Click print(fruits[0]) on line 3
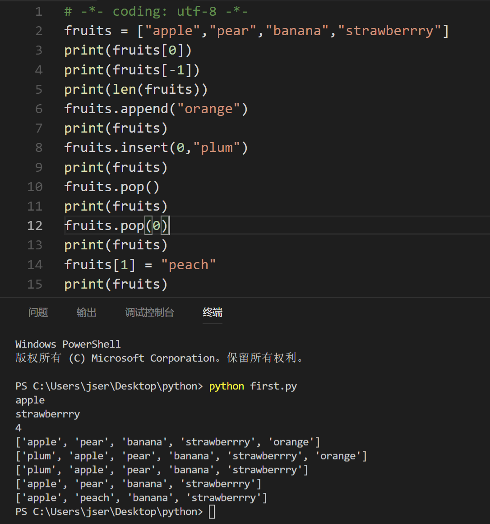 pos(128,51)
